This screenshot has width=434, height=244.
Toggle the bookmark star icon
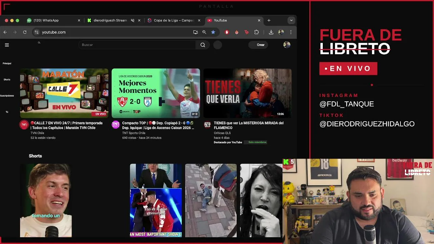click(213, 32)
